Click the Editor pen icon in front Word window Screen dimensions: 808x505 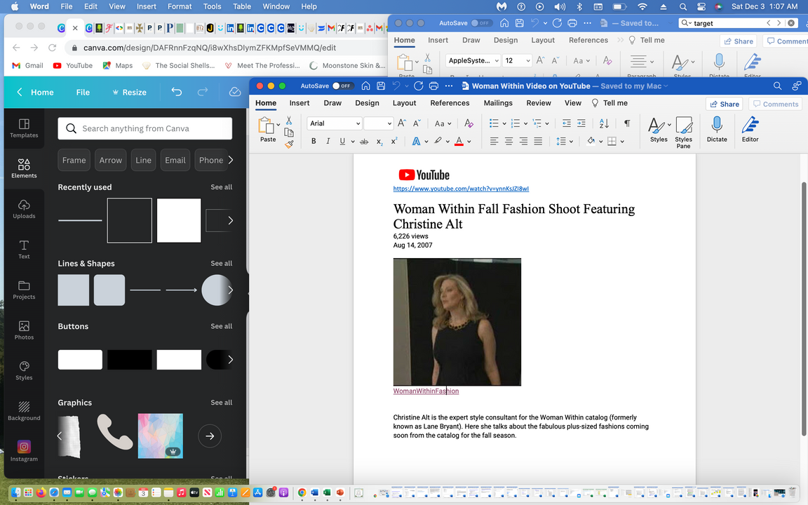[750, 126]
